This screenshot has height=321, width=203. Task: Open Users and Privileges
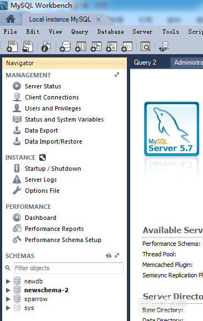[x=53, y=108]
